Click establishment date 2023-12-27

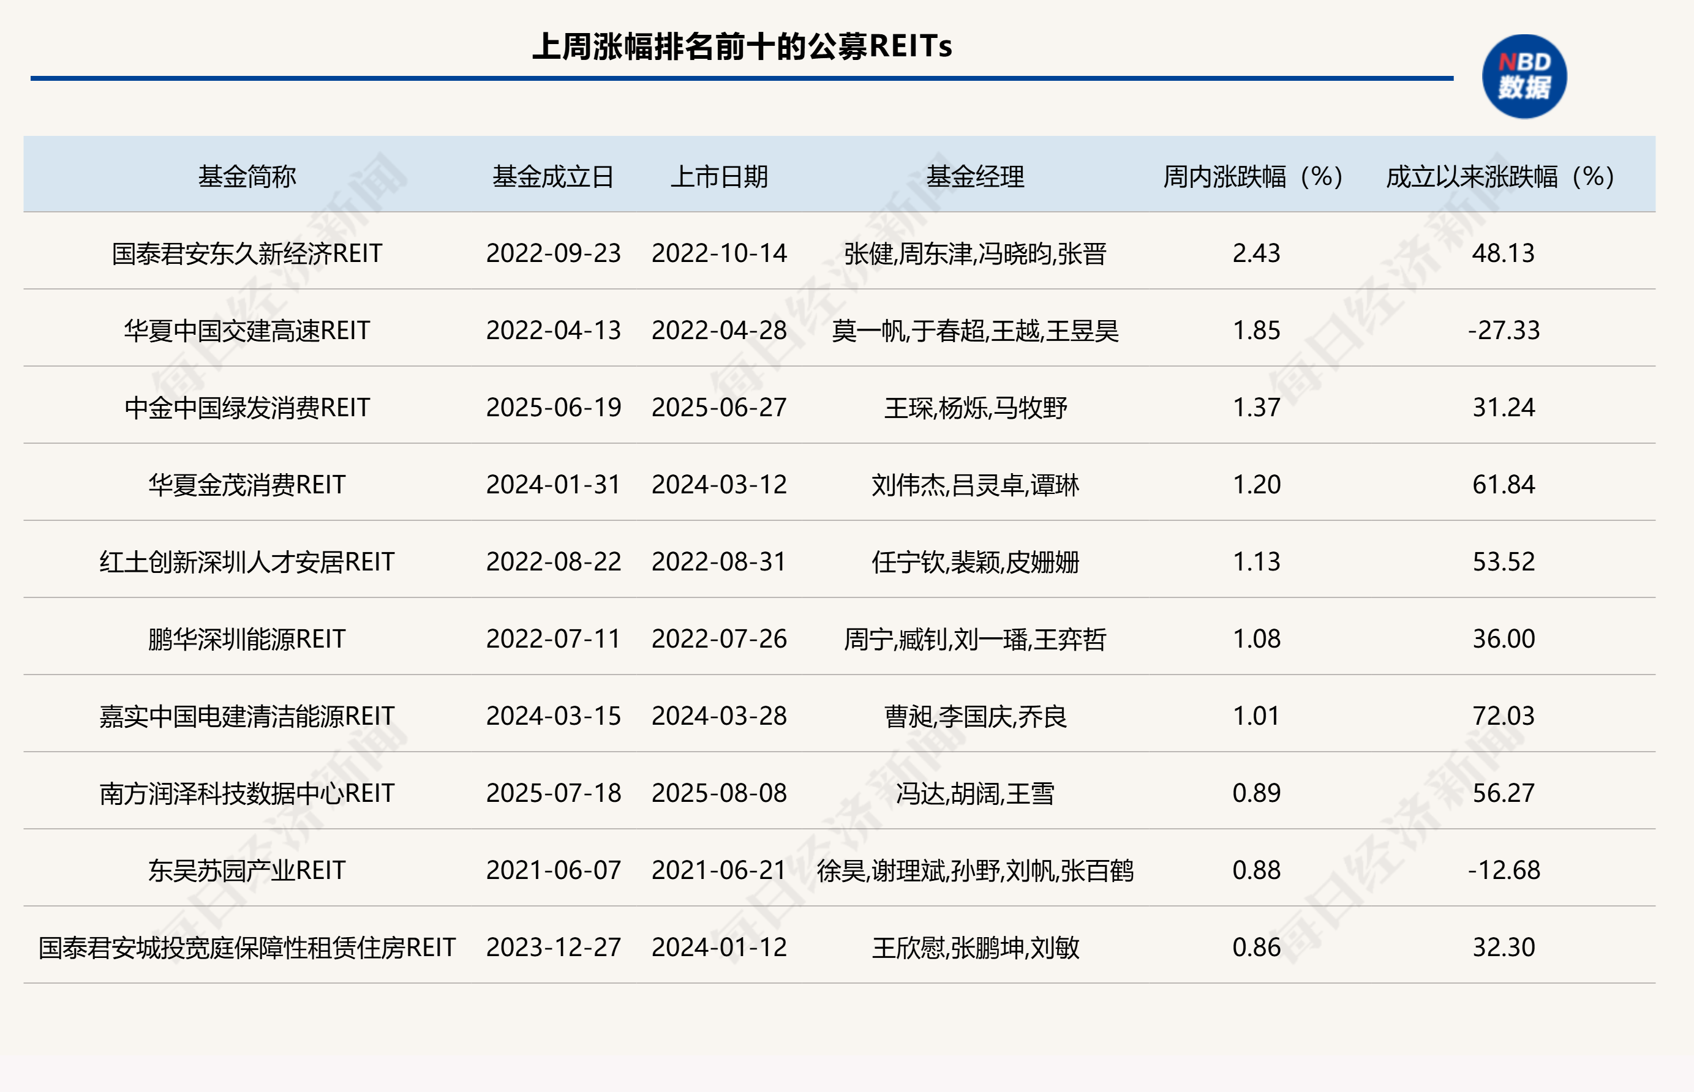click(553, 948)
